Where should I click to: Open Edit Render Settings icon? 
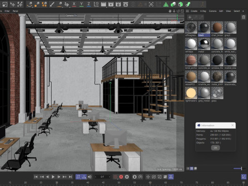(118, 4)
